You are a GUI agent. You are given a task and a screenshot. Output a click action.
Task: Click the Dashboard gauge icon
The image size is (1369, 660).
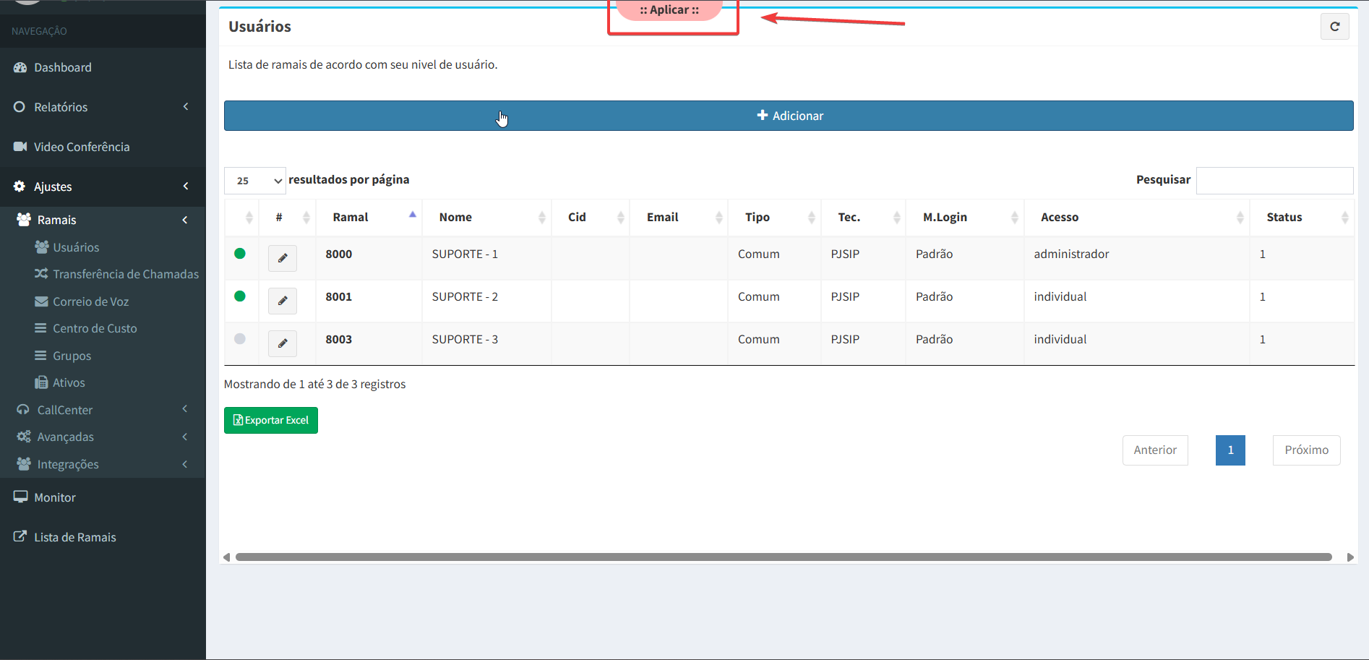tap(20, 67)
